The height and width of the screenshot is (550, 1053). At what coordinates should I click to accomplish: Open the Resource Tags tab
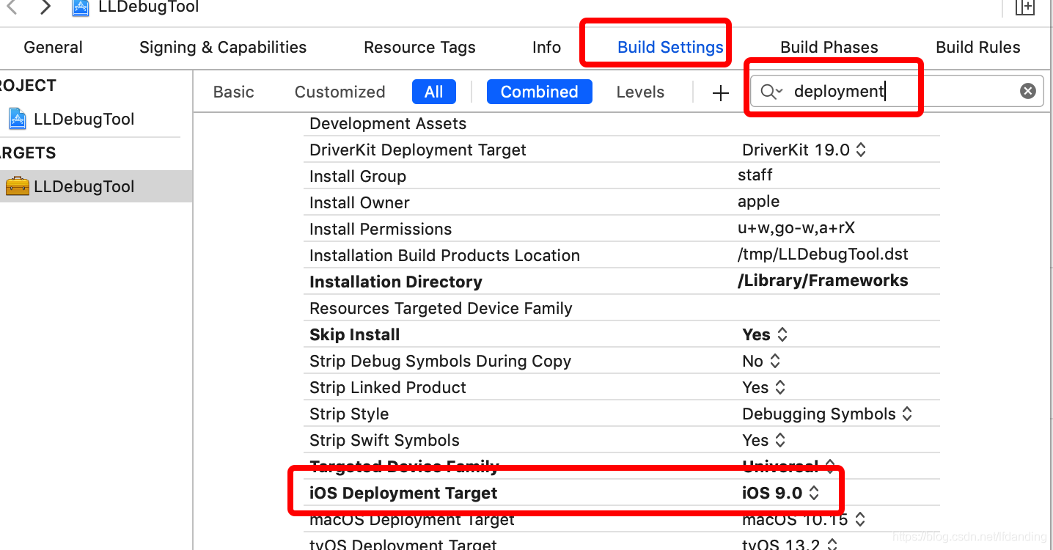(x=419, y=47)
